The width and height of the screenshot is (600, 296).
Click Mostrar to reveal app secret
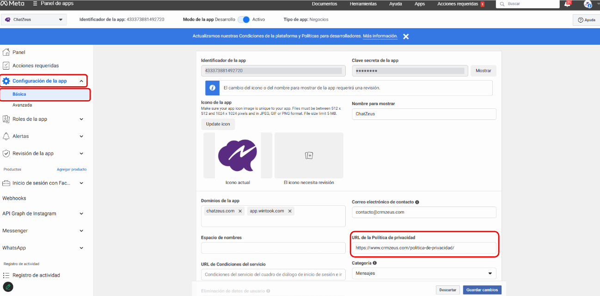click(483, 71)
